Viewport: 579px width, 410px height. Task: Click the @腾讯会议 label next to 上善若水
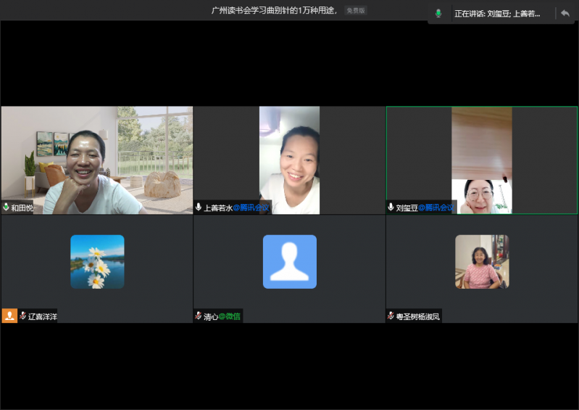click(x=251, y=207)
